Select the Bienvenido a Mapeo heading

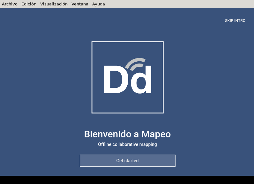pos(128,134)
